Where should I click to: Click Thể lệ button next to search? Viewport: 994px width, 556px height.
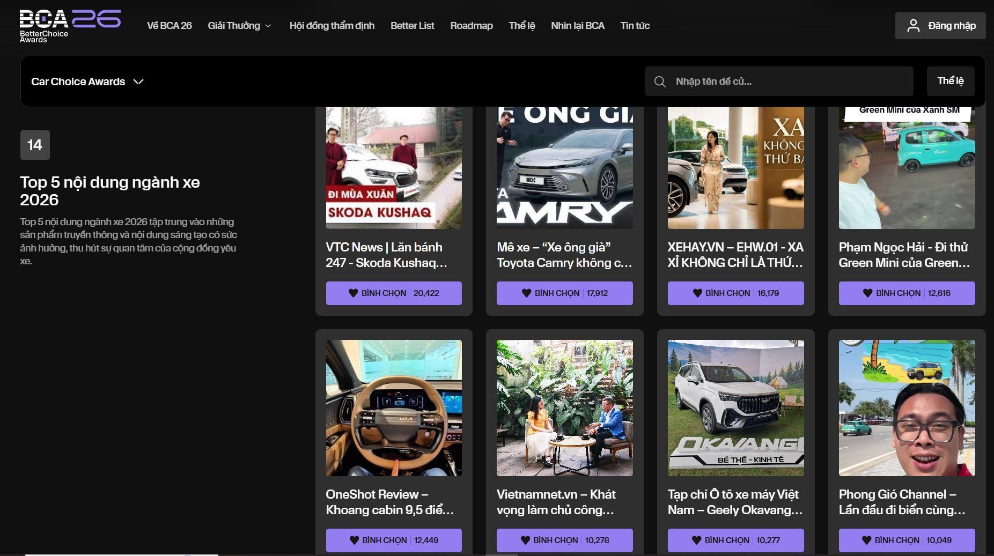[x=951, y=81]
